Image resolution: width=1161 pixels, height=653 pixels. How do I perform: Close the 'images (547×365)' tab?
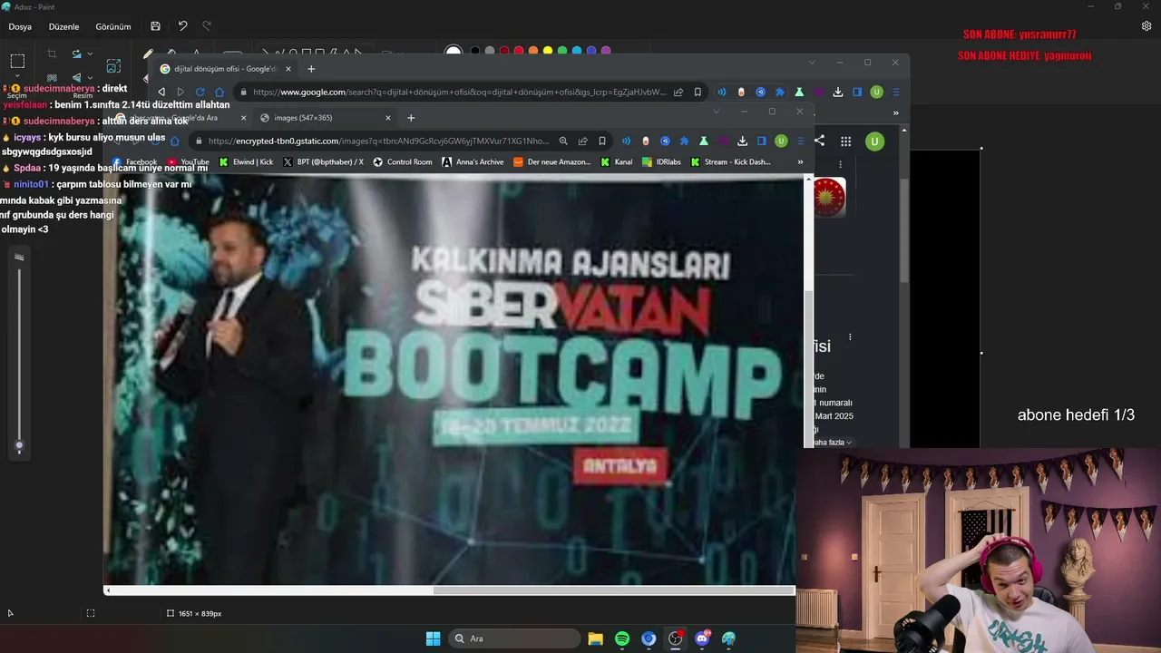388,118
